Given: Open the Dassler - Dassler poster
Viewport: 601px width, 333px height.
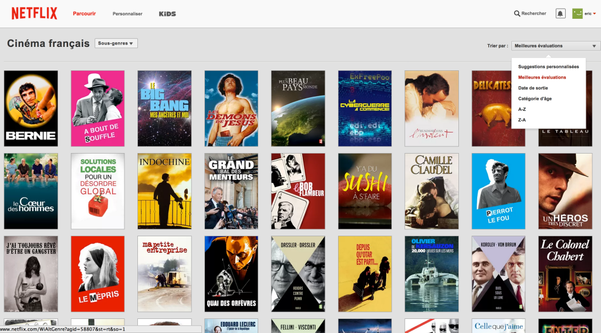Looking at the screenshot, I should (298, 274).
